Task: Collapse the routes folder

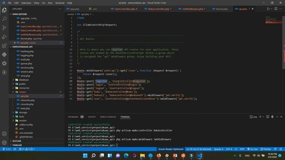Action: pyautogui.click(x=22, y=92)
